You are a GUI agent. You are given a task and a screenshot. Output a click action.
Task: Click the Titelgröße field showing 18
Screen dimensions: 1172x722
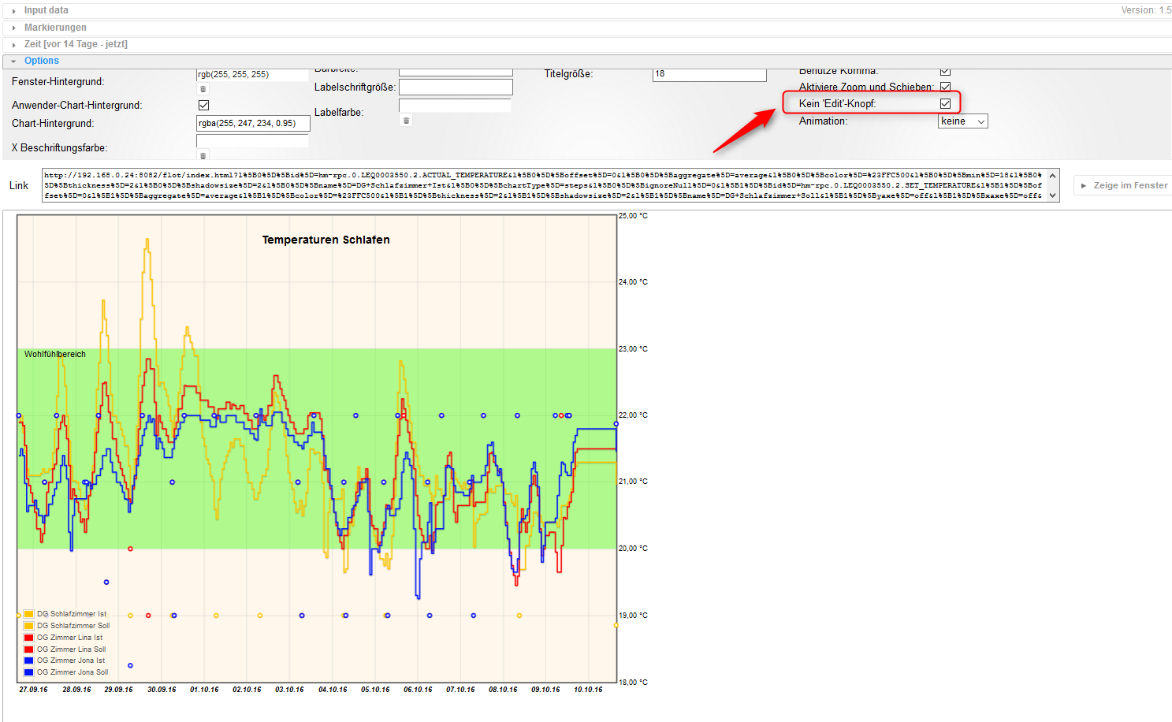pyautogui.click(x=709, y=73)
